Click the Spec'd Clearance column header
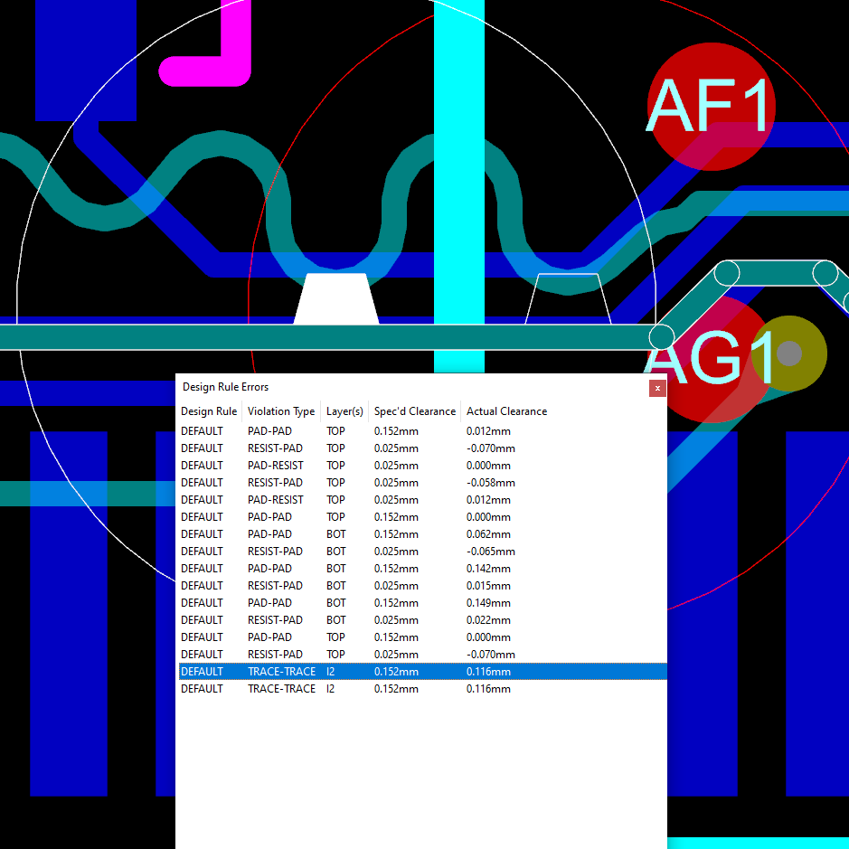 (414, 411)
